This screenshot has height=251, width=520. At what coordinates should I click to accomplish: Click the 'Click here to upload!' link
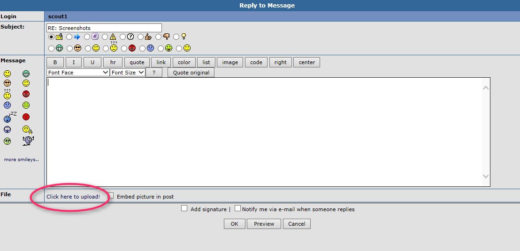coord(73,196)
